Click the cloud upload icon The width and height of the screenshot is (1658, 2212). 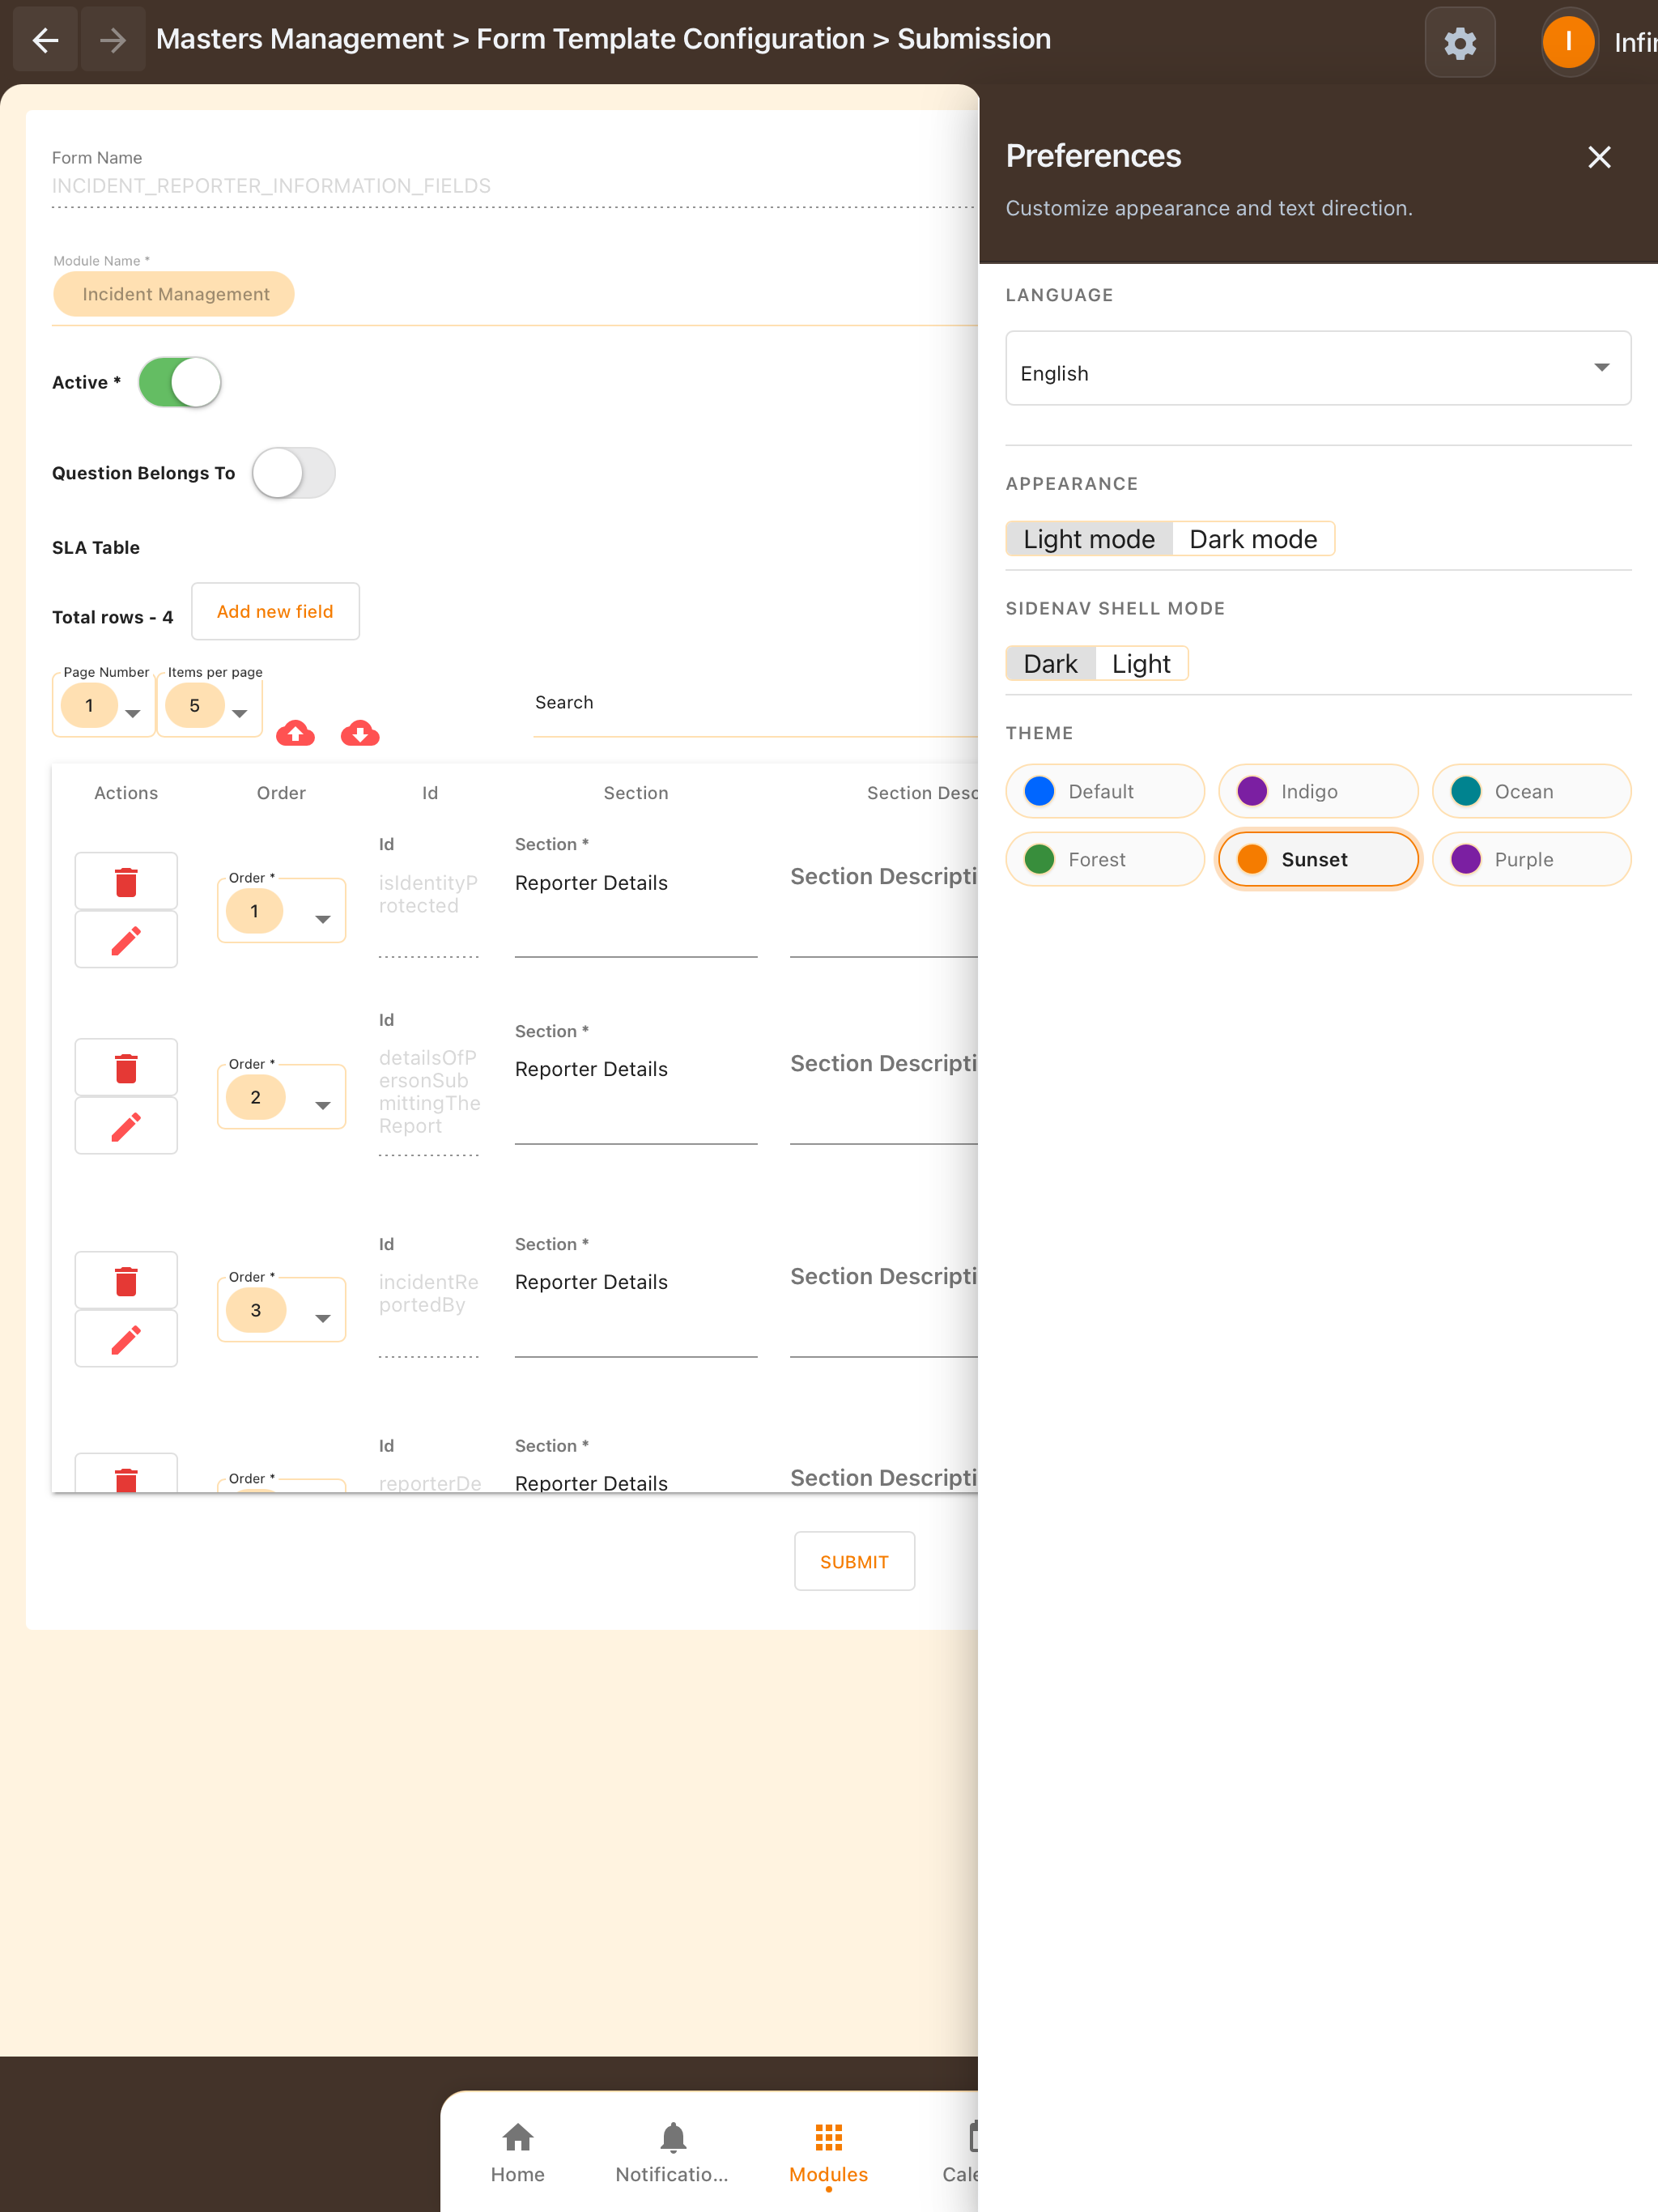click(295, 733)
